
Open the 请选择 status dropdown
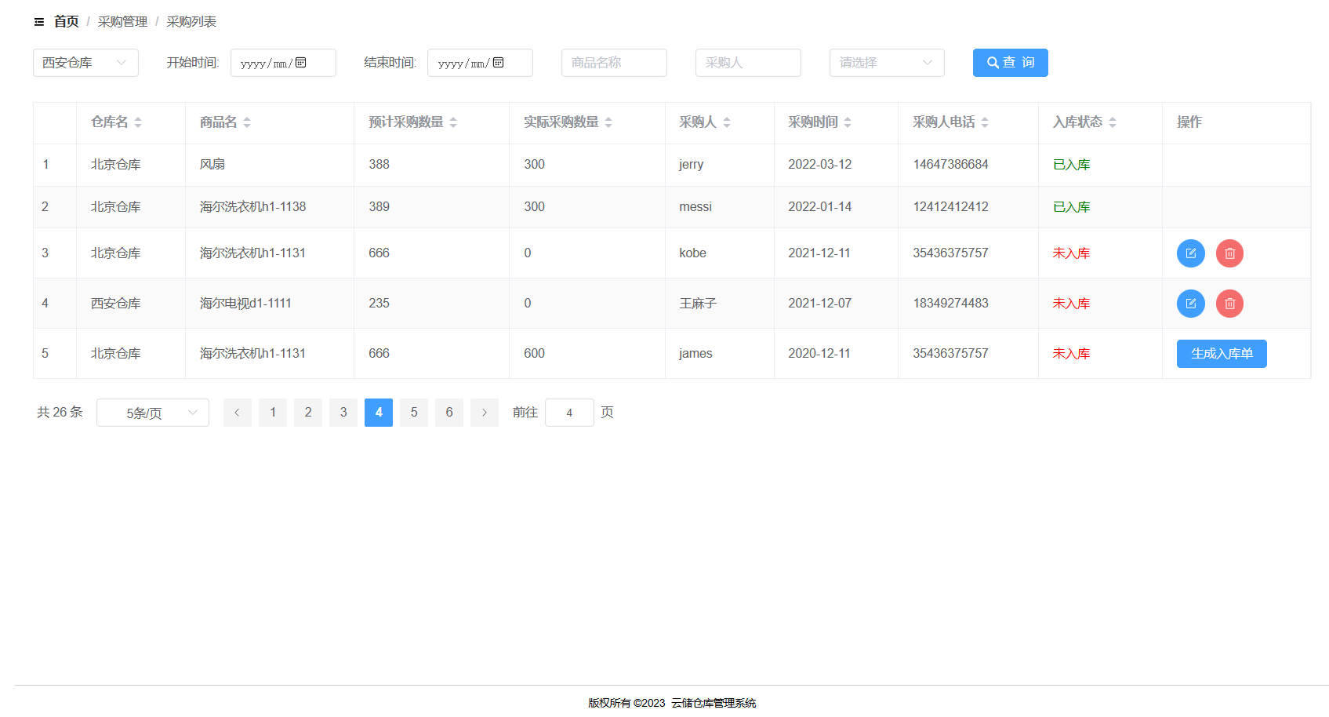click(887, 63)
